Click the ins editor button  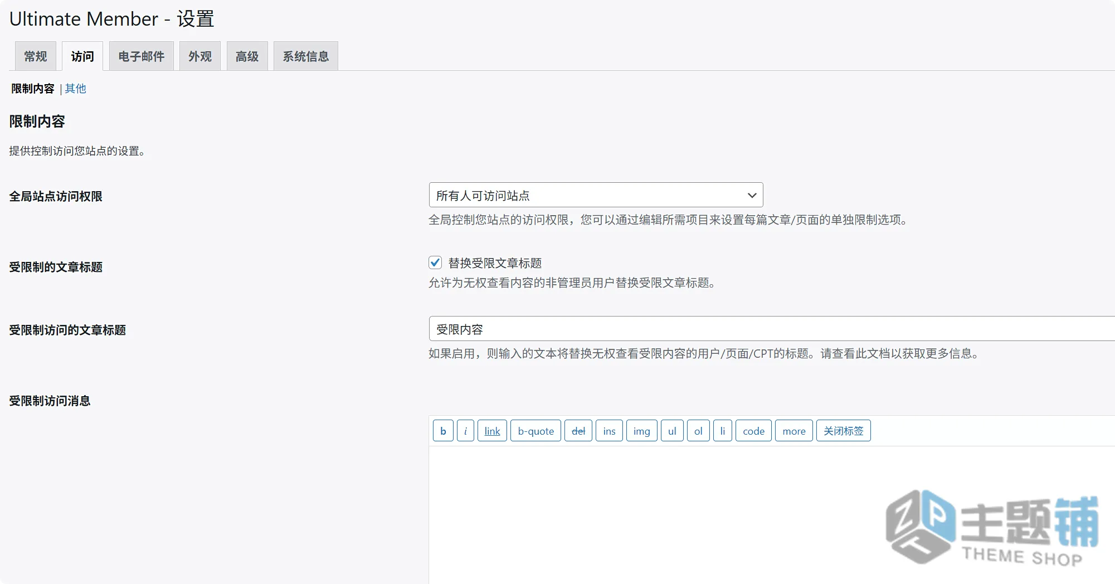[x=609, y=431]
